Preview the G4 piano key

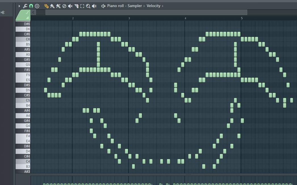[x=23, y=126]
